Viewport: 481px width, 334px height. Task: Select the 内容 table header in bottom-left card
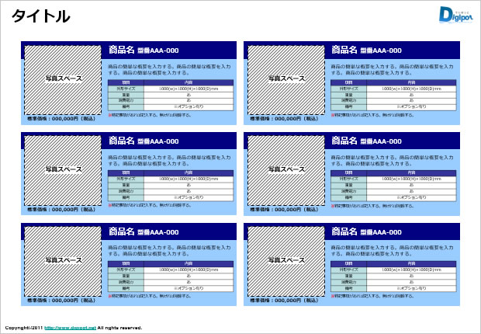click(189, 264)
